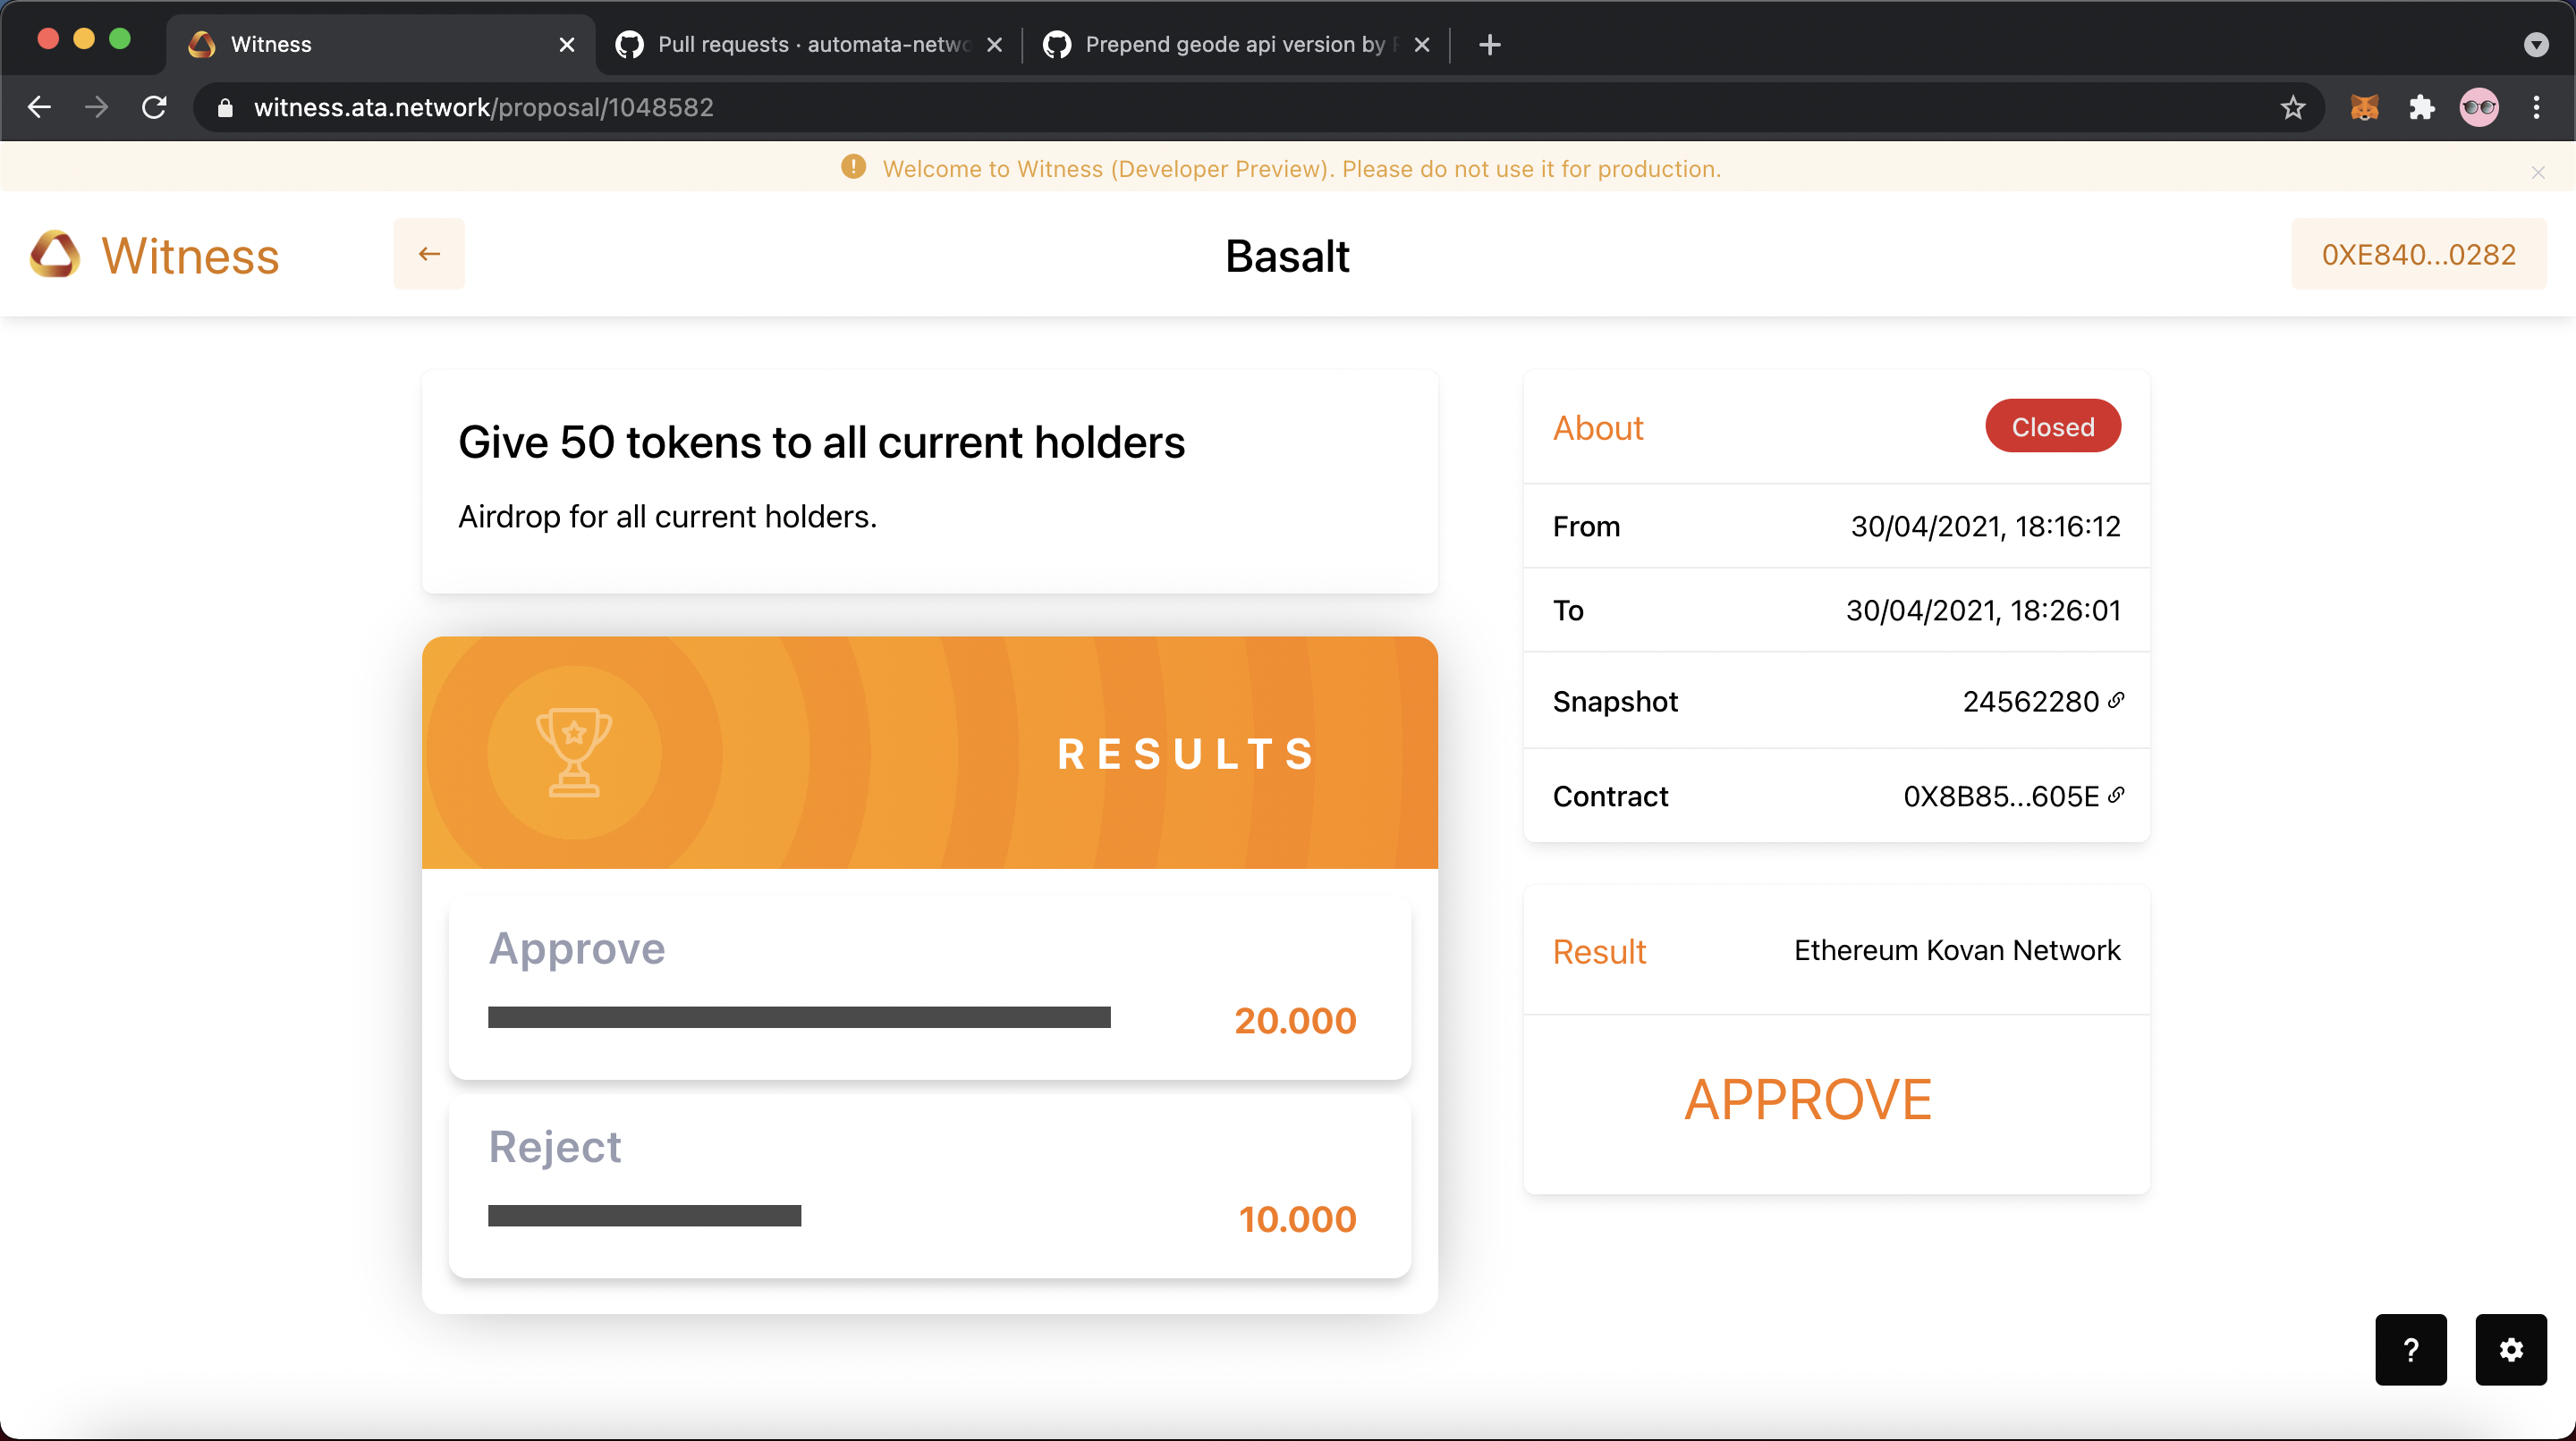The width and height of the screenshot is (2576, 1441).
Task: Click the Approve result card heading
Action: pyautogui.click(x=577, y=948)
